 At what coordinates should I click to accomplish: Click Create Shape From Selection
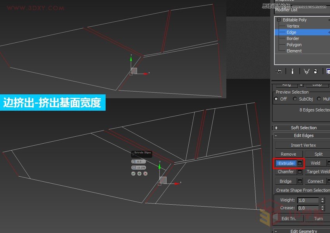(x=302, y=190)
